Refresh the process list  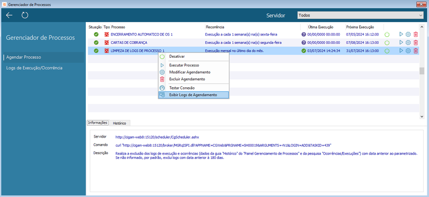tap(25, 16)
